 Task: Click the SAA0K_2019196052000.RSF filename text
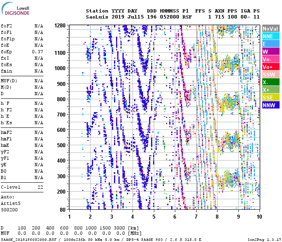pyautogui.click(x=29, y=240)
